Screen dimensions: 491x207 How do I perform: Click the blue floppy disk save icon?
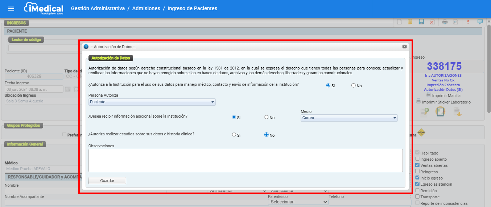point(421,22)
